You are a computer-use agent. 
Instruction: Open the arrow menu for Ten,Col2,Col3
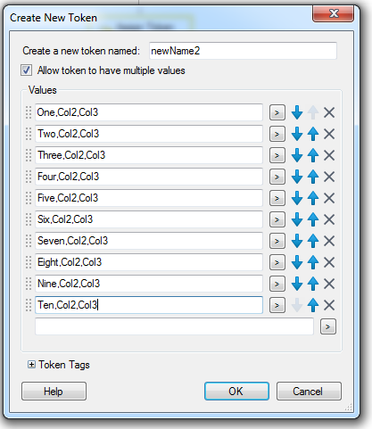click(277, 305)
